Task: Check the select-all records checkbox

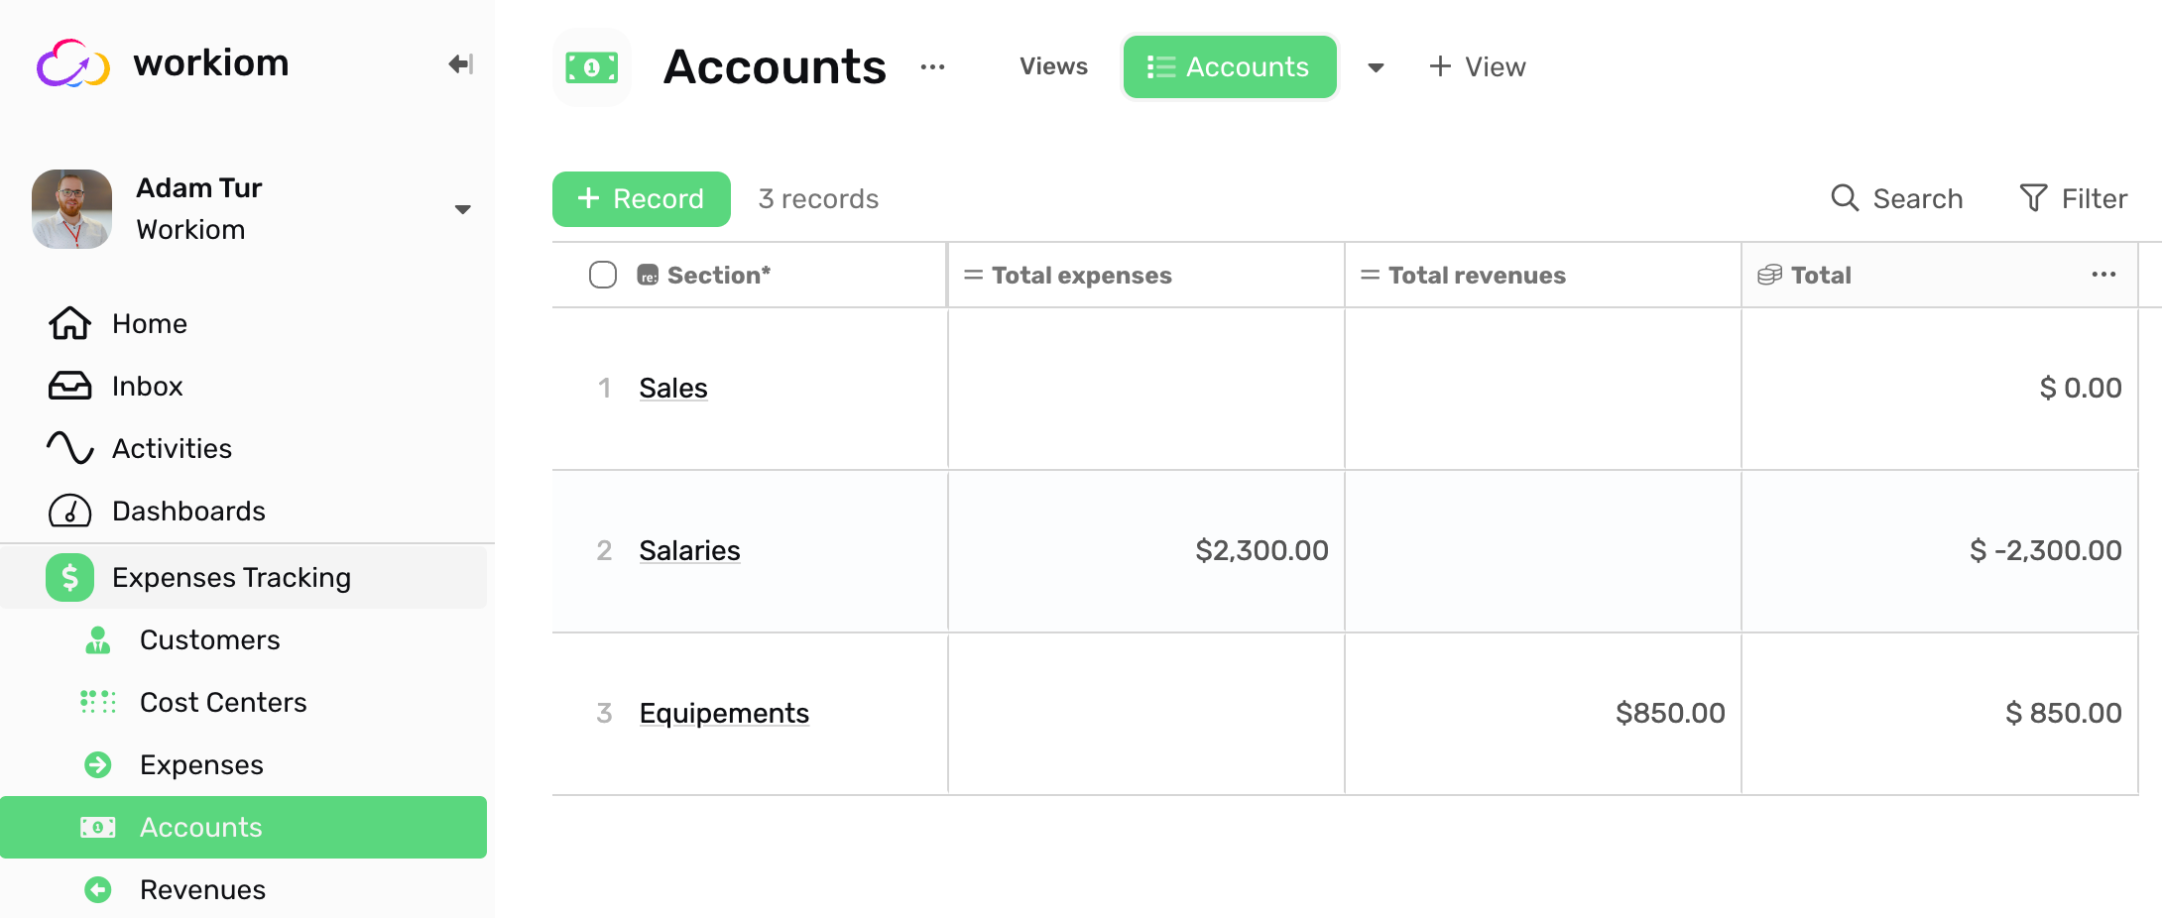Action: (602, 274)
